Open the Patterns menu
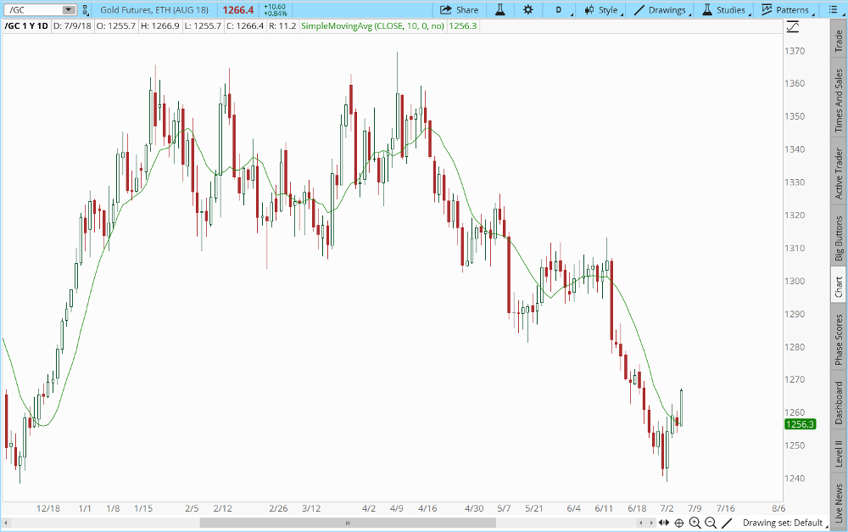The height and width of the screenshot is (532, 848). pos(788,10)
